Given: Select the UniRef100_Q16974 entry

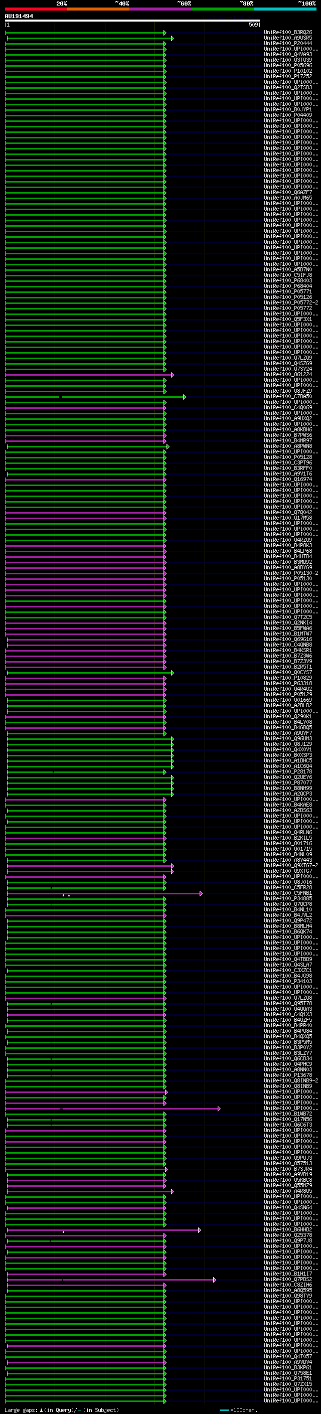Looking at the screenshot, I should [288, 479].
